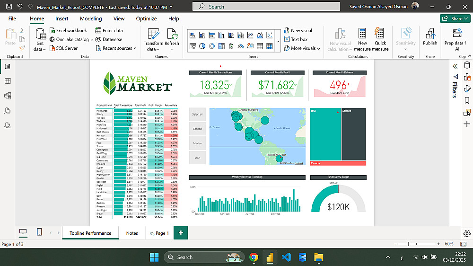Insert a card visual from gallery
The image size is (473, 266).
pos(250,46)
